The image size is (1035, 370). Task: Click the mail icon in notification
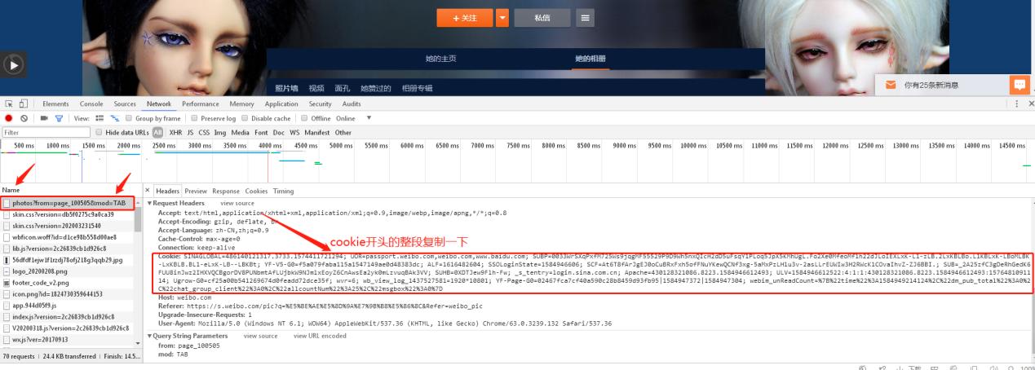(891, 84)
